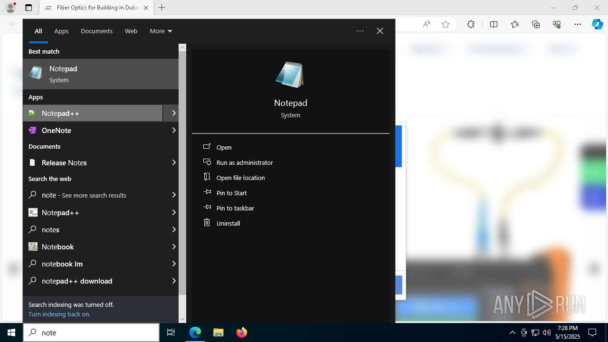Close the search panel with X
The image size is (608, 342).
point(380,31)
